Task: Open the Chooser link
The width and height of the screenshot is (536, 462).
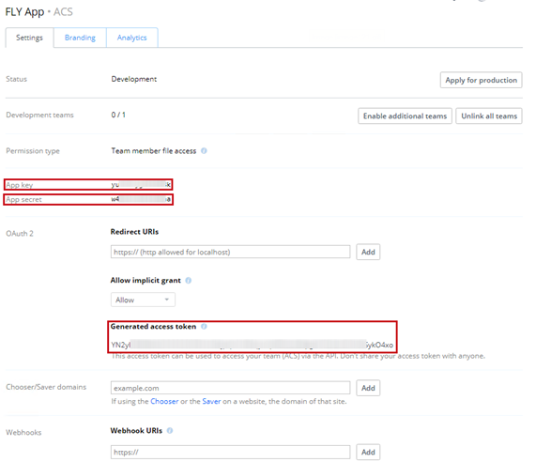Action: (x=164, y=401)
